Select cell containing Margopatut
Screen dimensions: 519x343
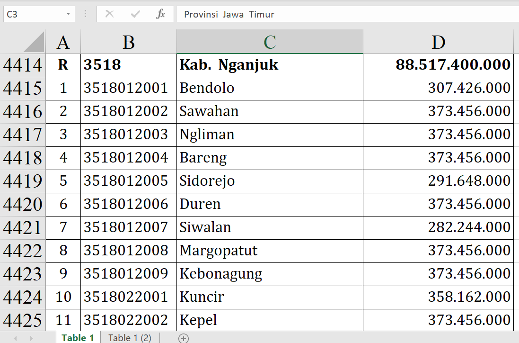[270, 251]
